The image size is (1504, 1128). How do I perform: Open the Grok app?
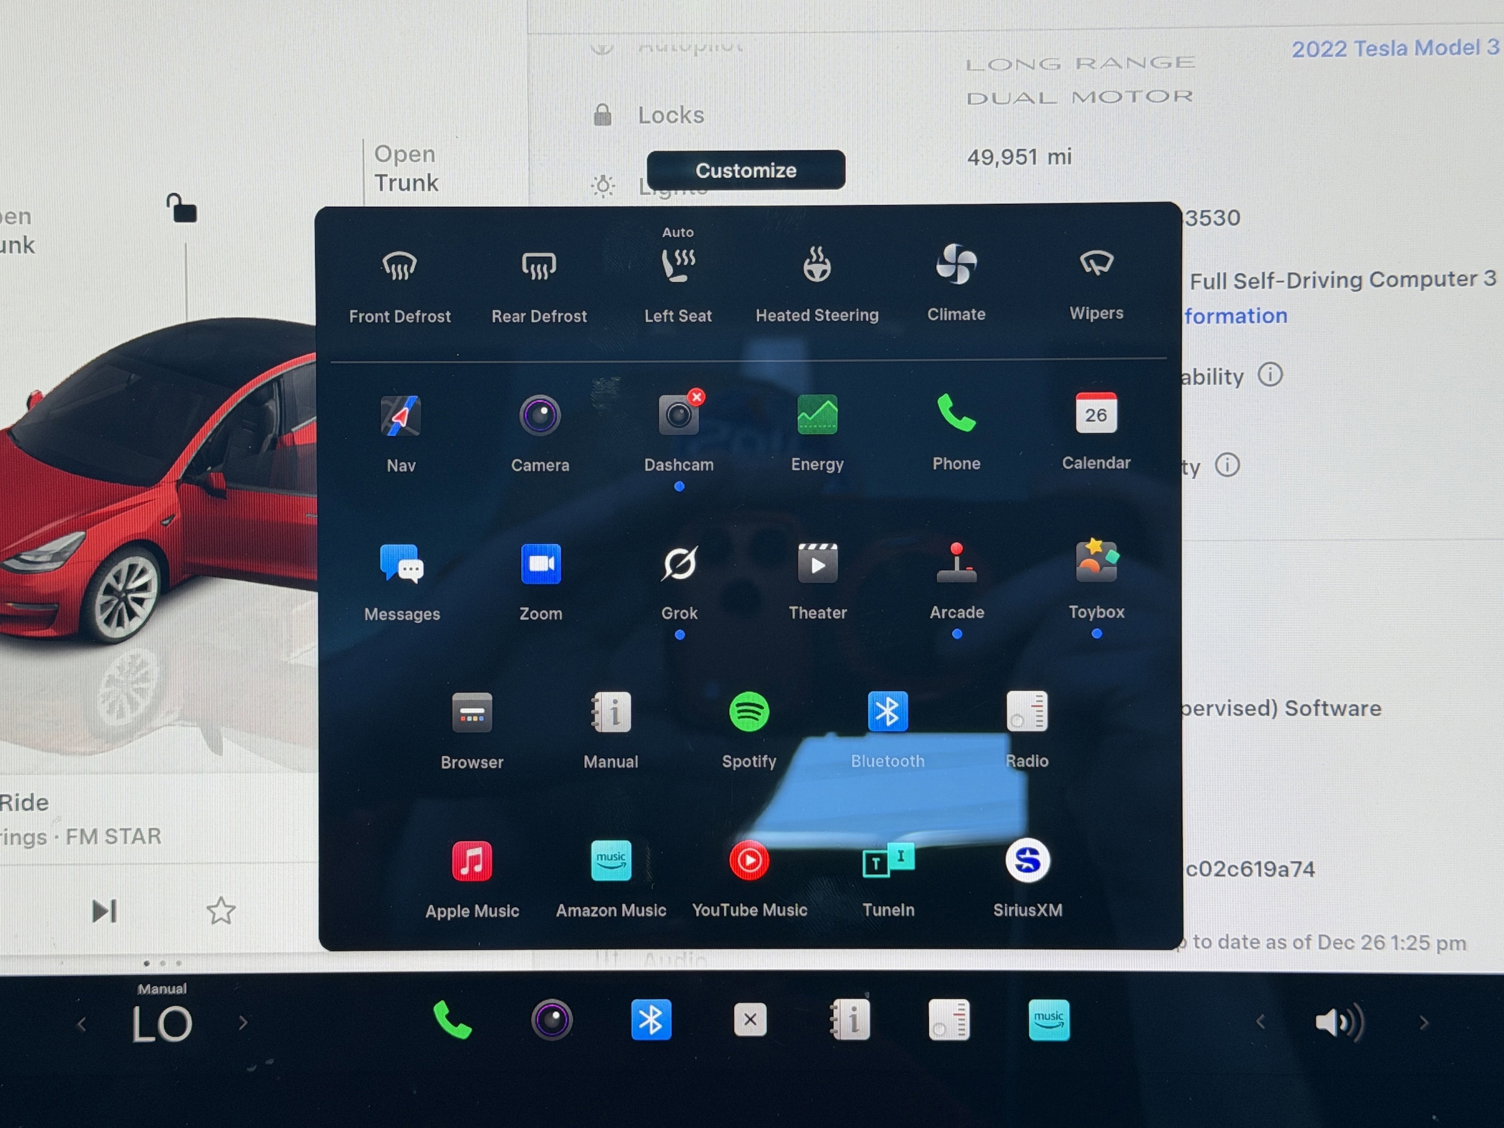[x=679, y=564]
